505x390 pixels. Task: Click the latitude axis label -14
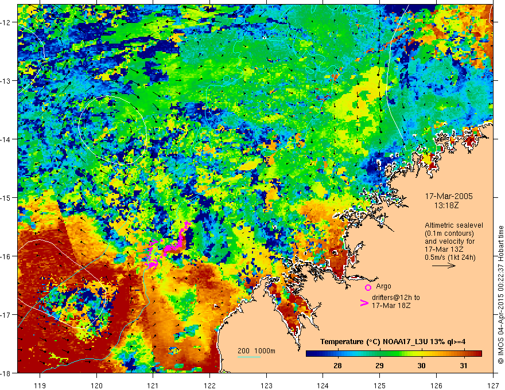6,139
